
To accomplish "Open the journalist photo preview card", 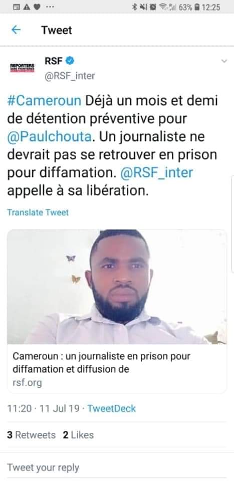I will 117,287.
